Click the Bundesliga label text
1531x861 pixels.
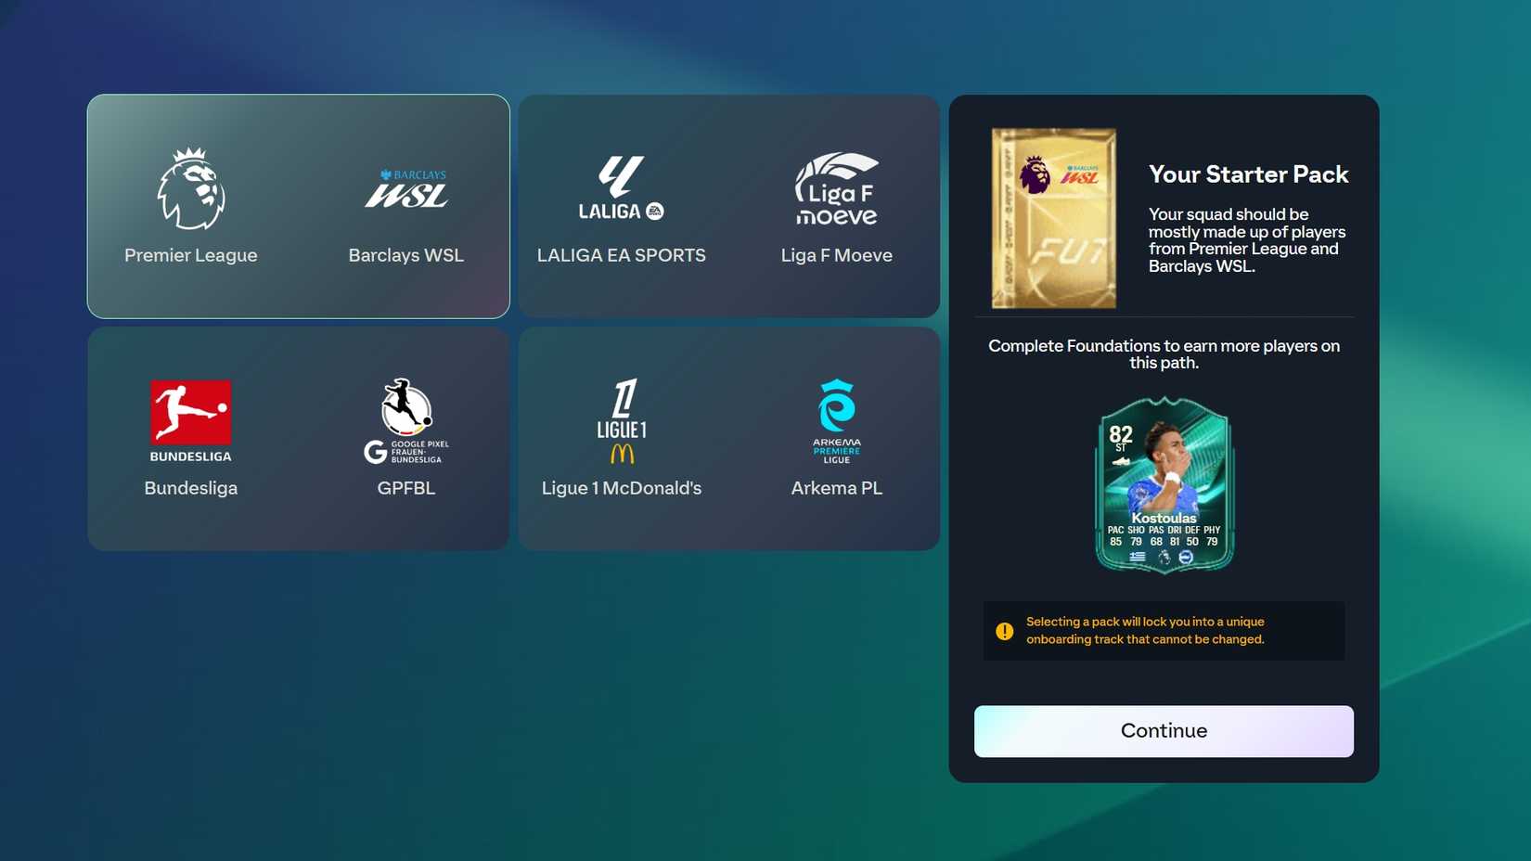point(191,488)
